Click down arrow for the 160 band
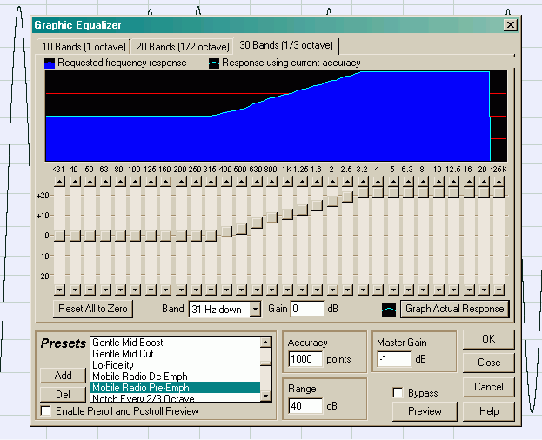The image size is (542, 440). coord(165,290)
